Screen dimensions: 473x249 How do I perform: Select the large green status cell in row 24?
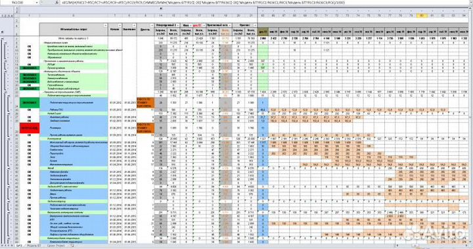[x=30, y=102]
